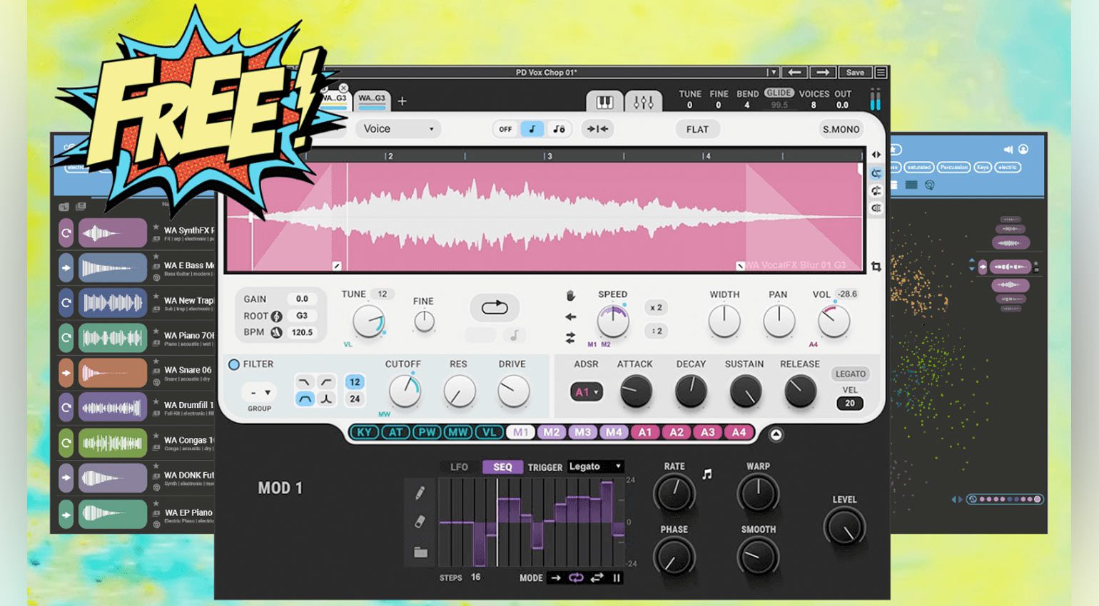Select the eraser tool in sequencer
1099x606 pixels.
[420, 522]
